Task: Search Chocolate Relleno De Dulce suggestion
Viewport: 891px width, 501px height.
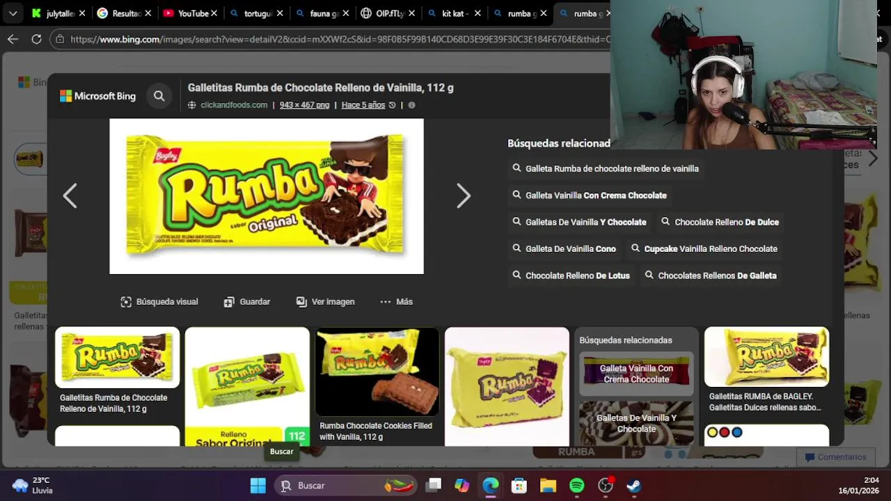Action: pos(720,222)
